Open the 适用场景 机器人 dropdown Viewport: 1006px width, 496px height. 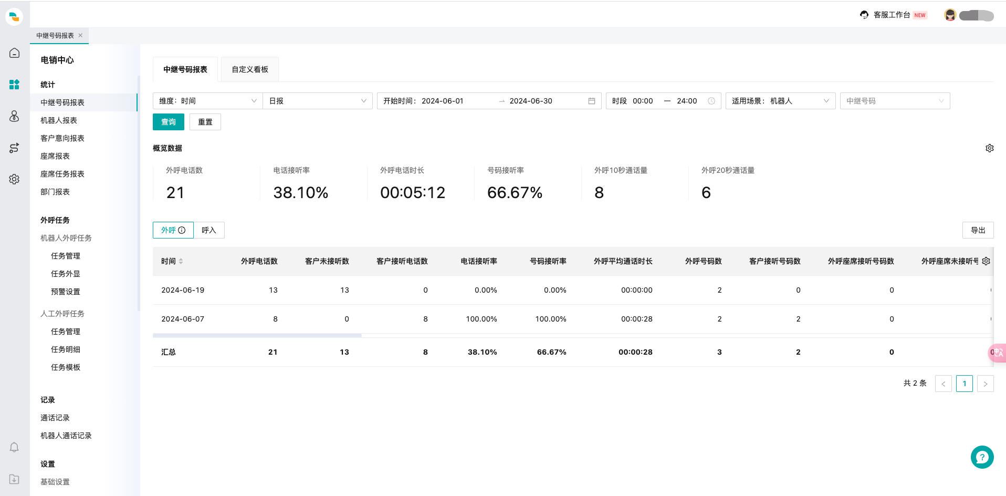pyautogui.click(x=781, y=101)
